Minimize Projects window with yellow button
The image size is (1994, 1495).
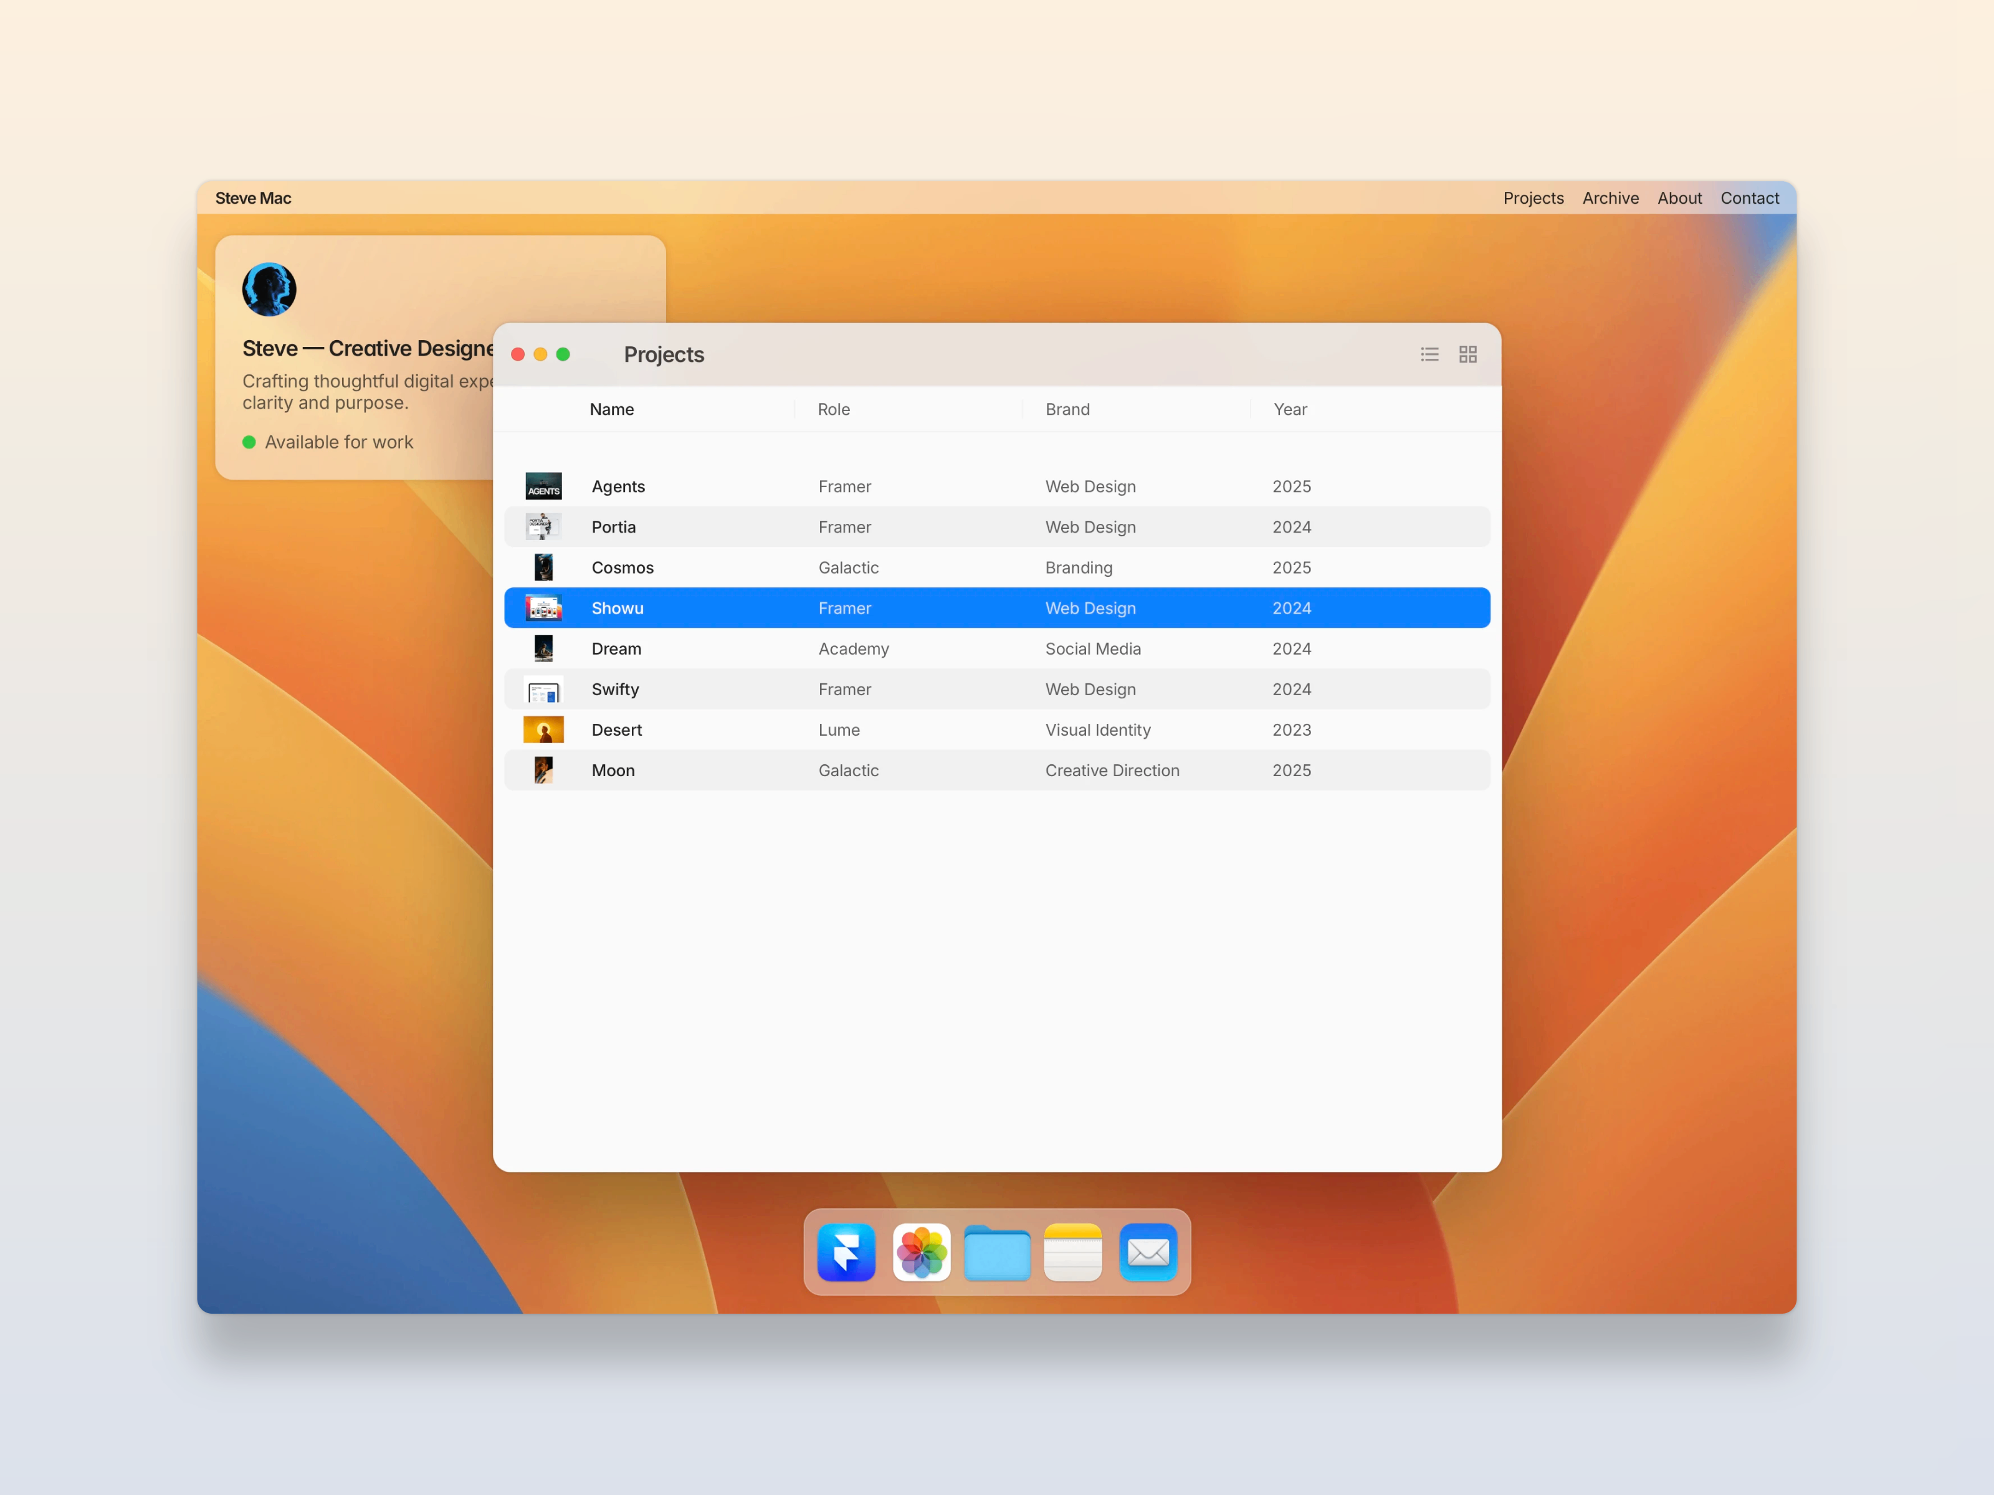coord(540,354)
